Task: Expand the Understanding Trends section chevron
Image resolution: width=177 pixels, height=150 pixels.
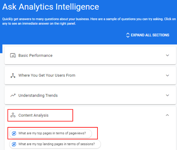Action: [x=167, y=95]
